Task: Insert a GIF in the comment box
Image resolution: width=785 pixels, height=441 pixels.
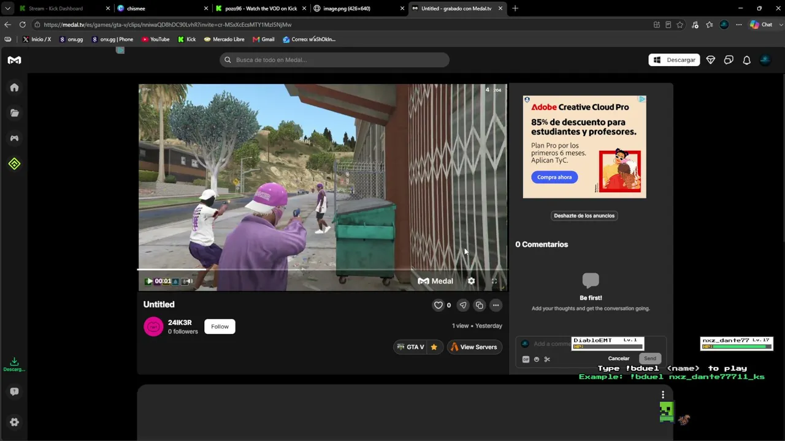Action: pos(526,360)
